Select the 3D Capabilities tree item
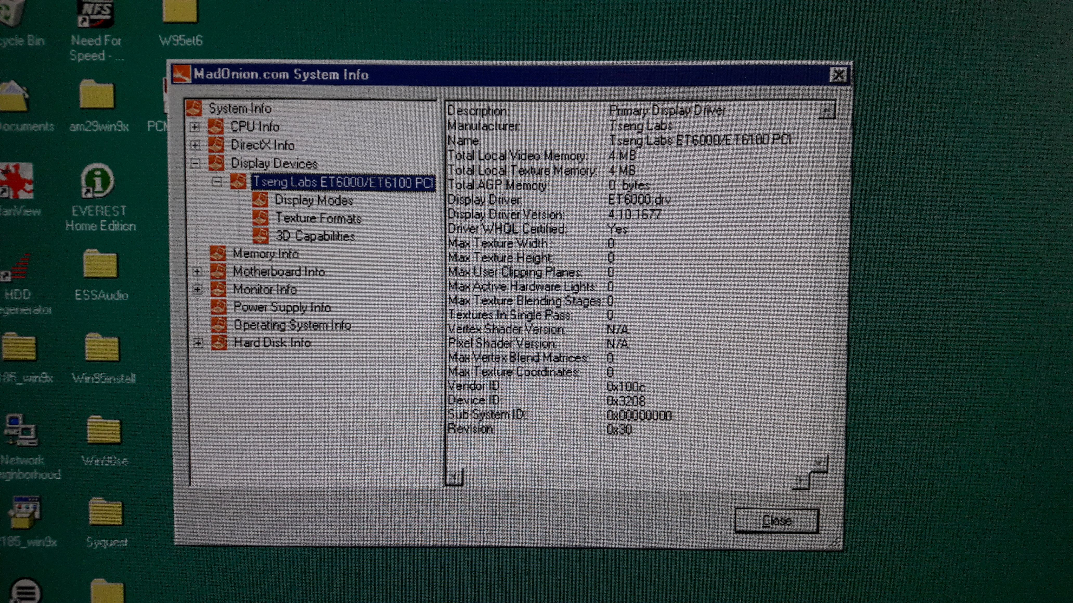The width and height of the screenshot is (1073, 603). point(315,236)
